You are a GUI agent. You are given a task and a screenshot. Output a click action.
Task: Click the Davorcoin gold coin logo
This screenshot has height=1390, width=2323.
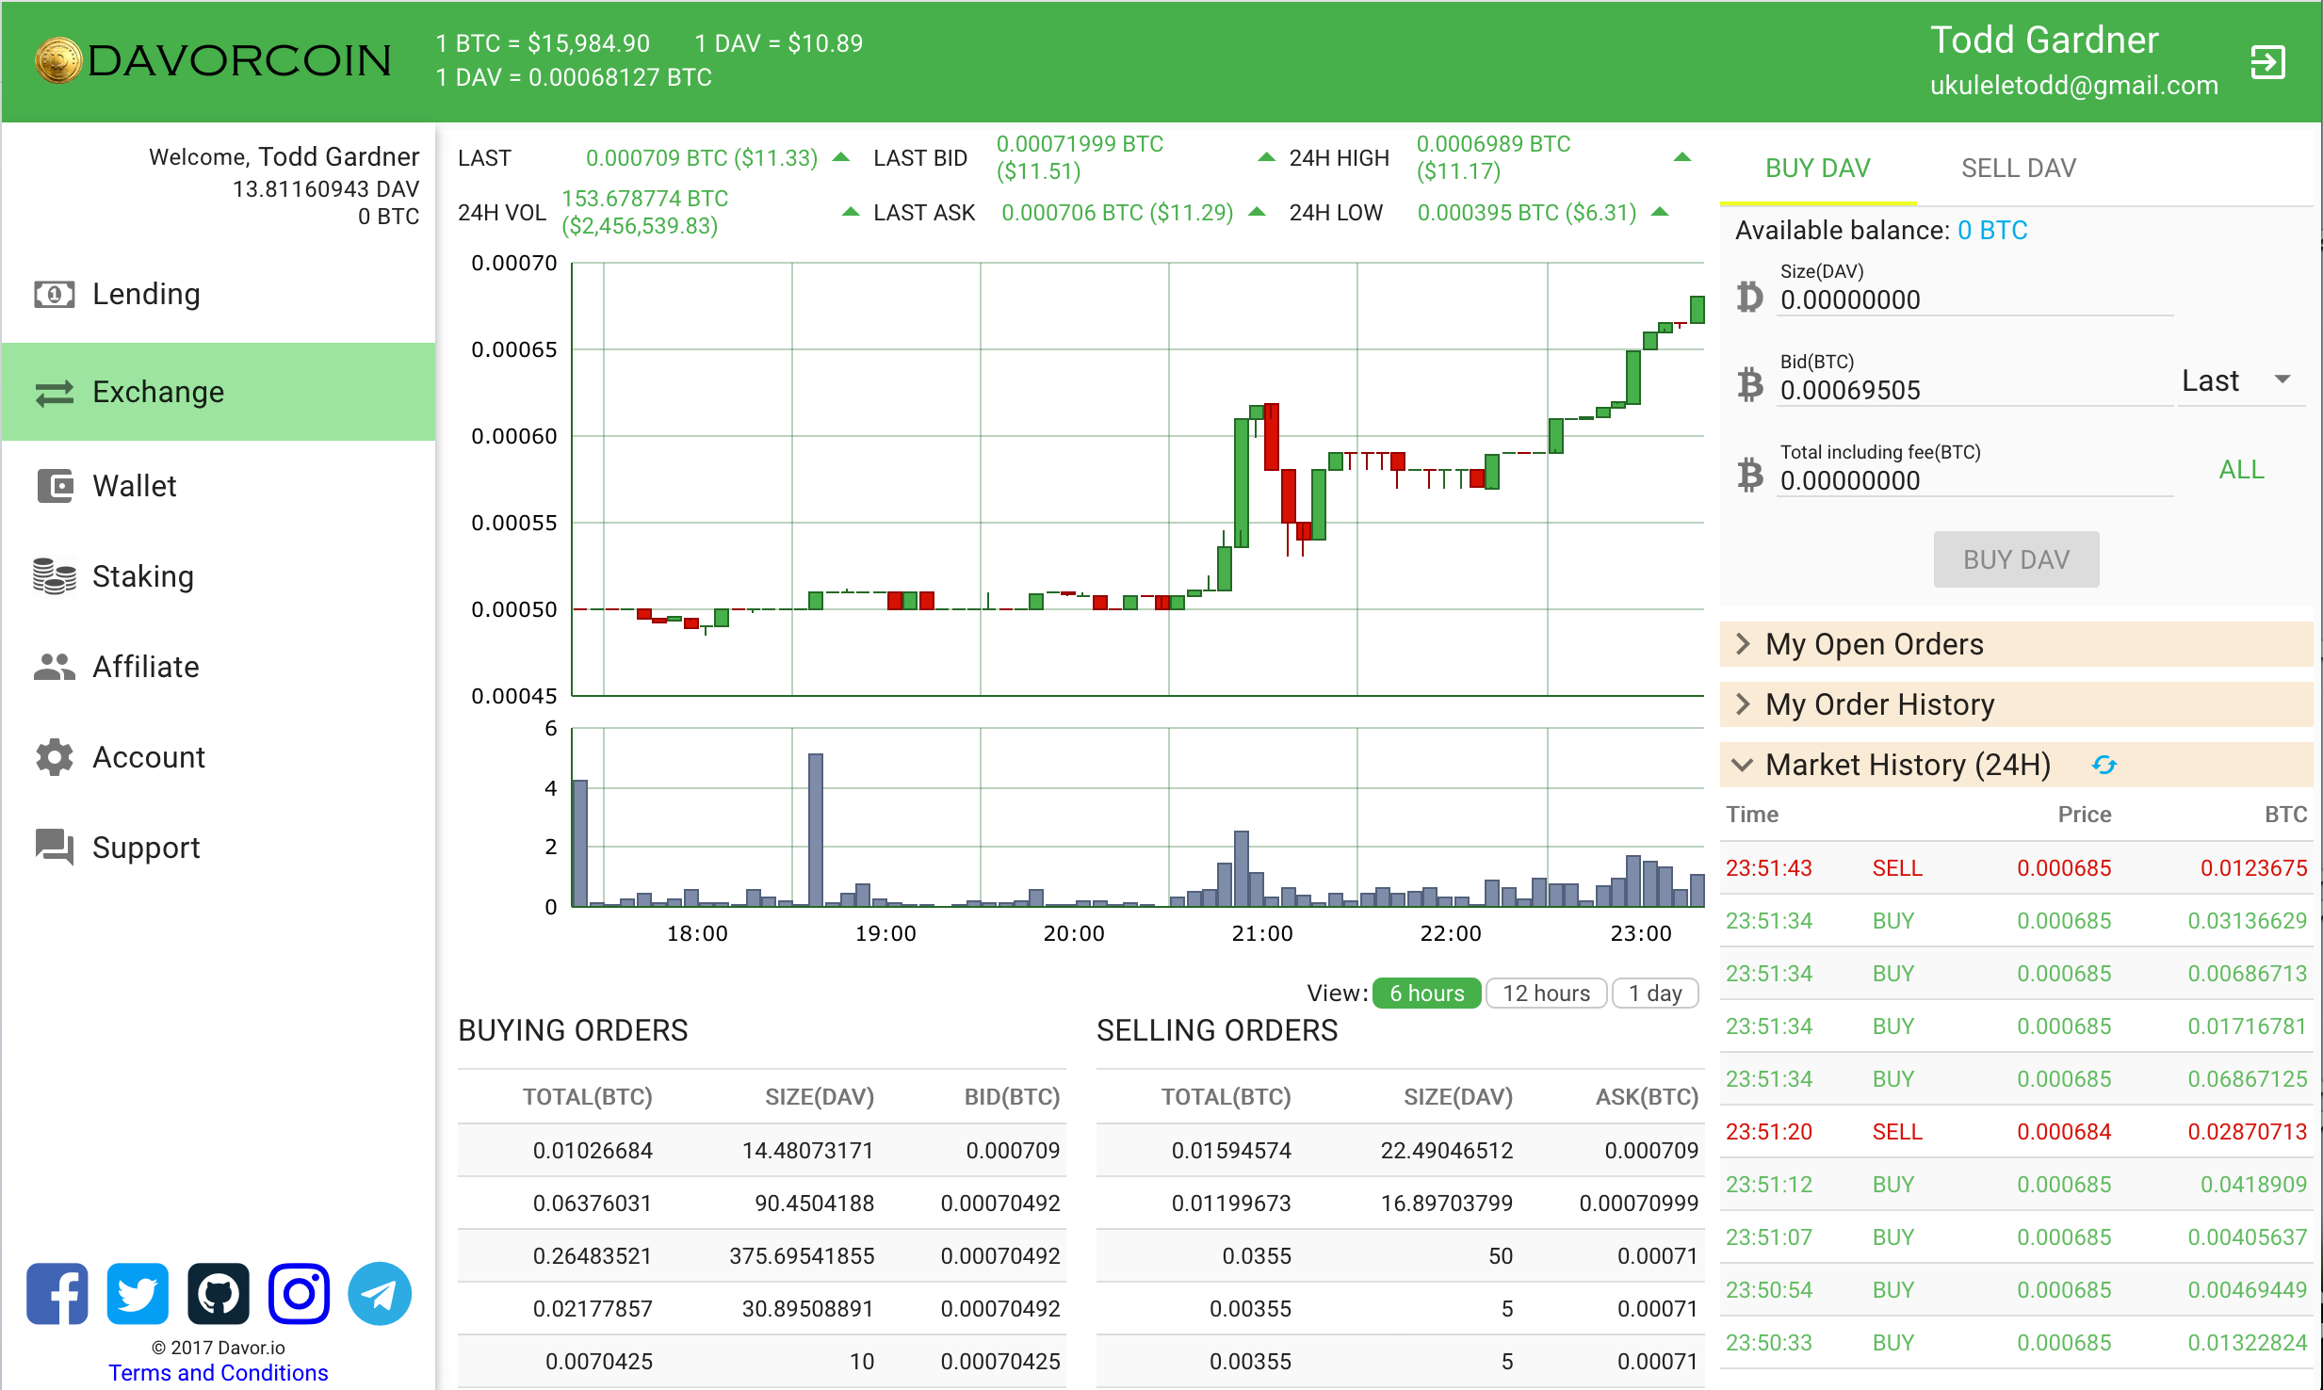(x=58, y=60)
